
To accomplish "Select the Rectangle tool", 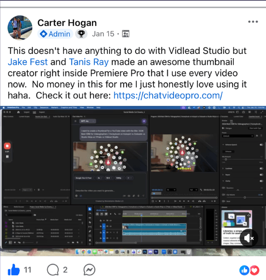I will pyautogui.click(x=90, y=236).
